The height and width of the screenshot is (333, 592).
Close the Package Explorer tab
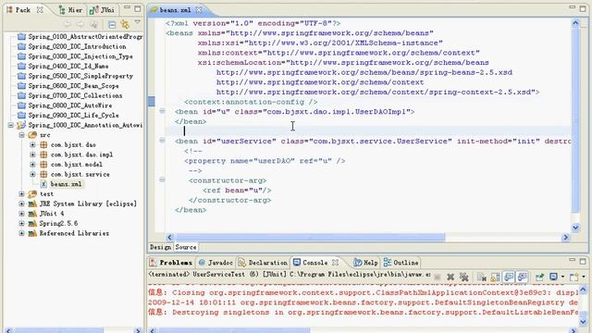[x=40, y=10]
